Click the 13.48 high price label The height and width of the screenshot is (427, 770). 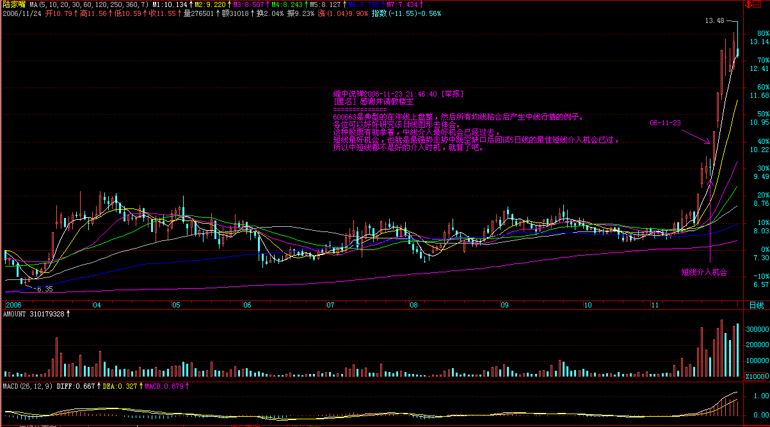point(714,21)
